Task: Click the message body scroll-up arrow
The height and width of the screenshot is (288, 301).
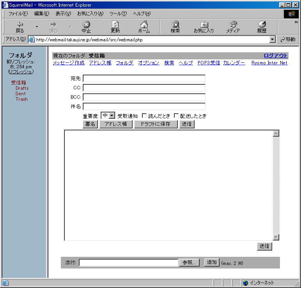Action: [276, 133]
